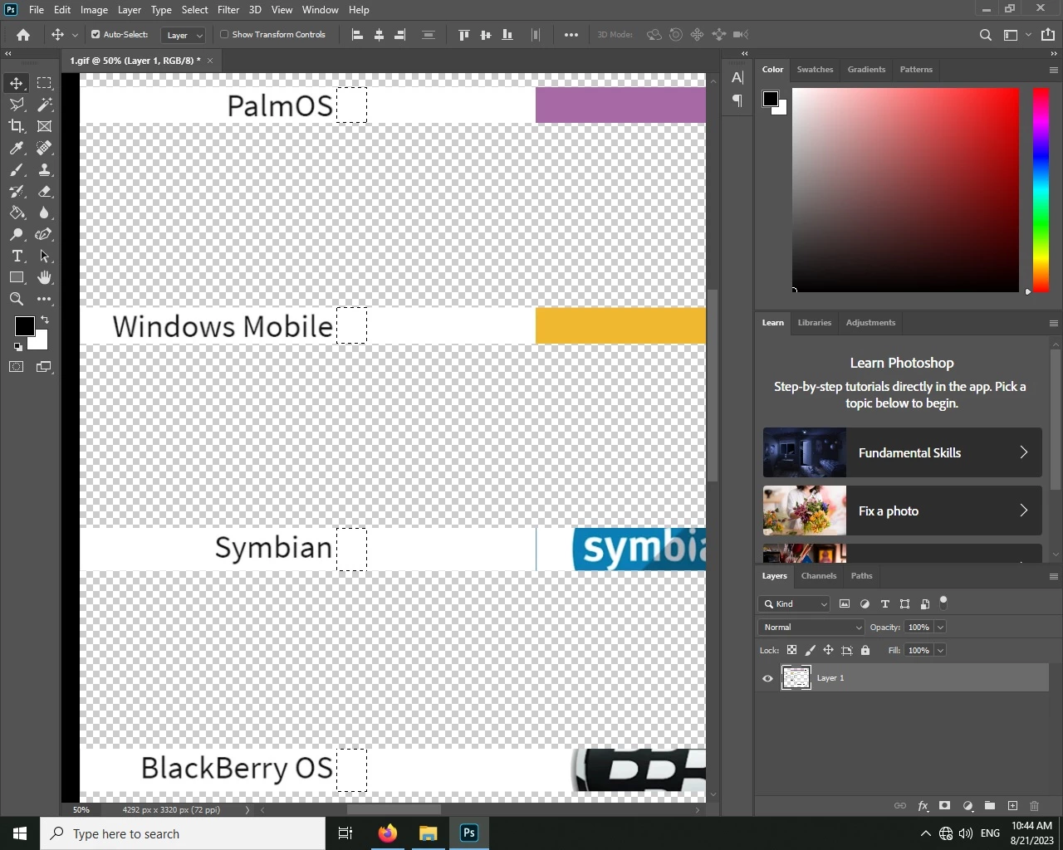The image size is (1063, 850).
Task: Select the Rectangle shape tool
Action: [17, 277]
